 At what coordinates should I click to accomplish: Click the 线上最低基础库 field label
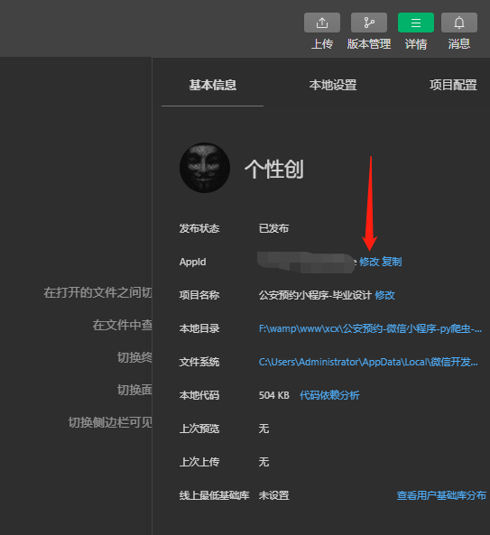214,495
